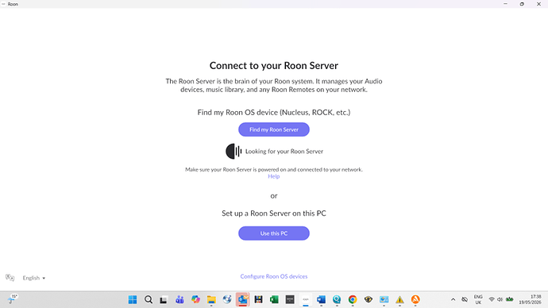
Task: Minimize the Roon window
Action: click(x=505, y=4)
